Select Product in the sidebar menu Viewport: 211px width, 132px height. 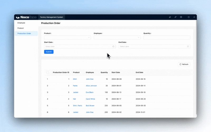(x=21, y=28)
